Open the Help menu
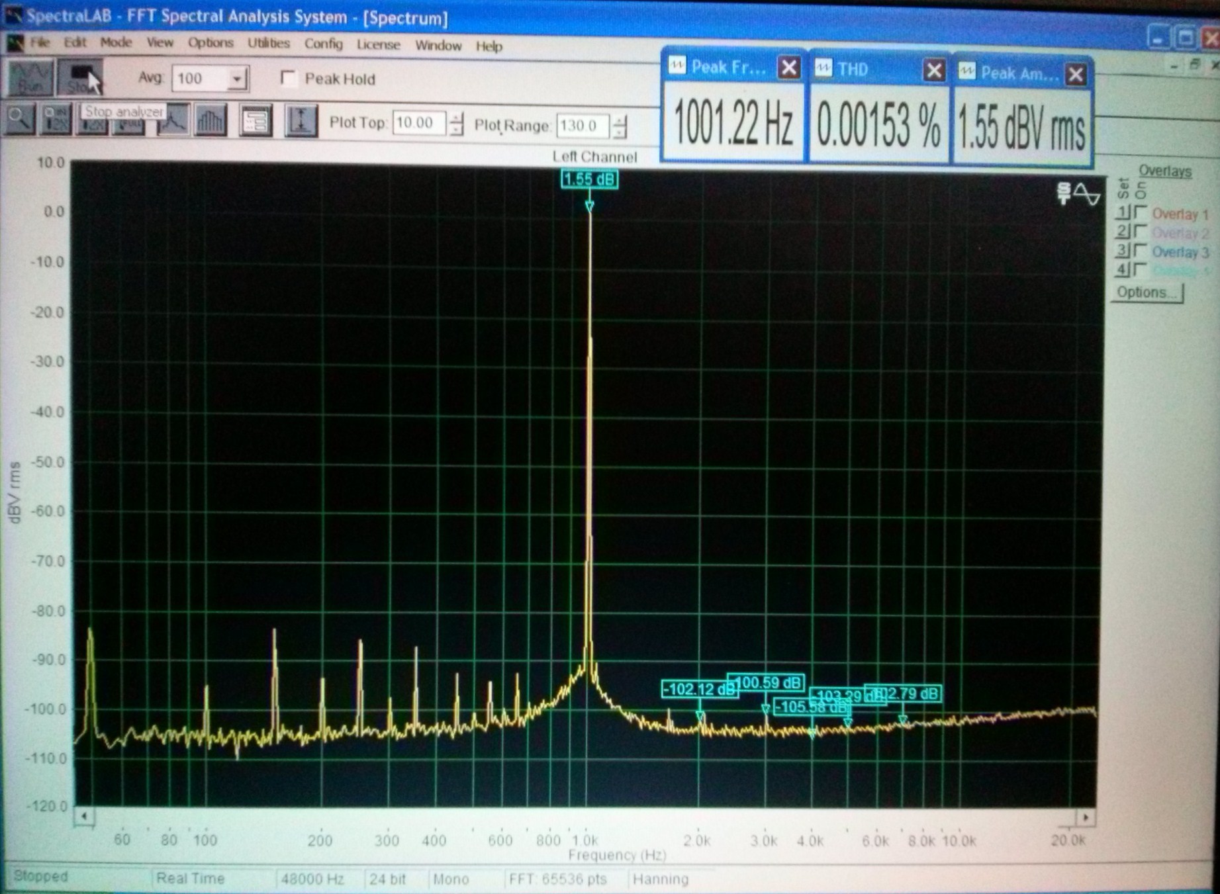This screenshot has height=894, width=1220. click(x=489, y=46)
